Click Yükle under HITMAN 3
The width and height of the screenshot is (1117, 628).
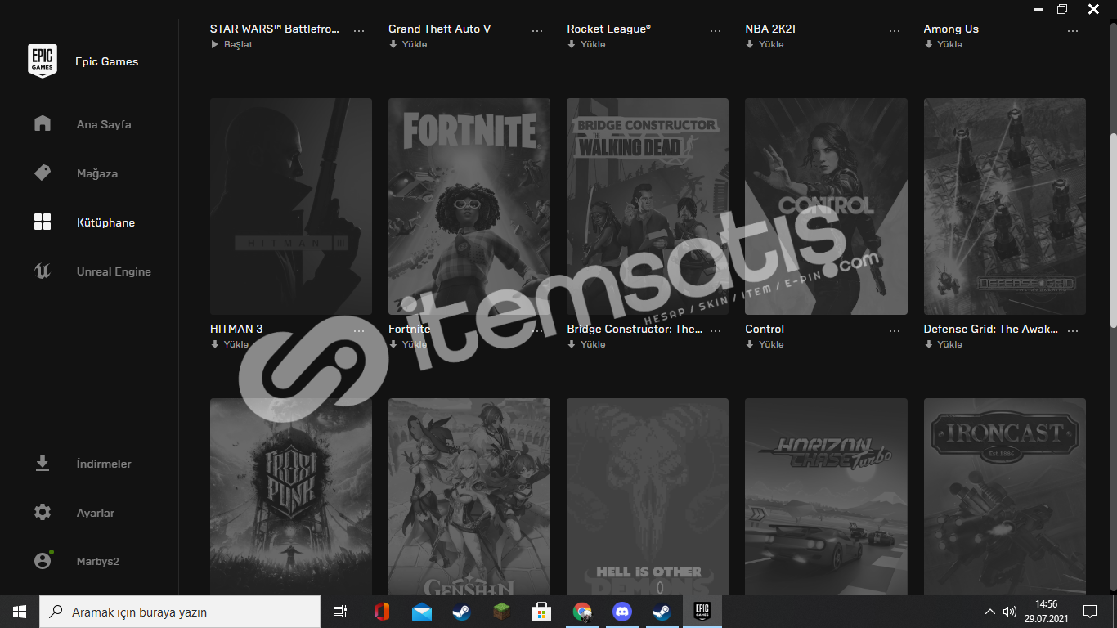[x=230, y=344]
